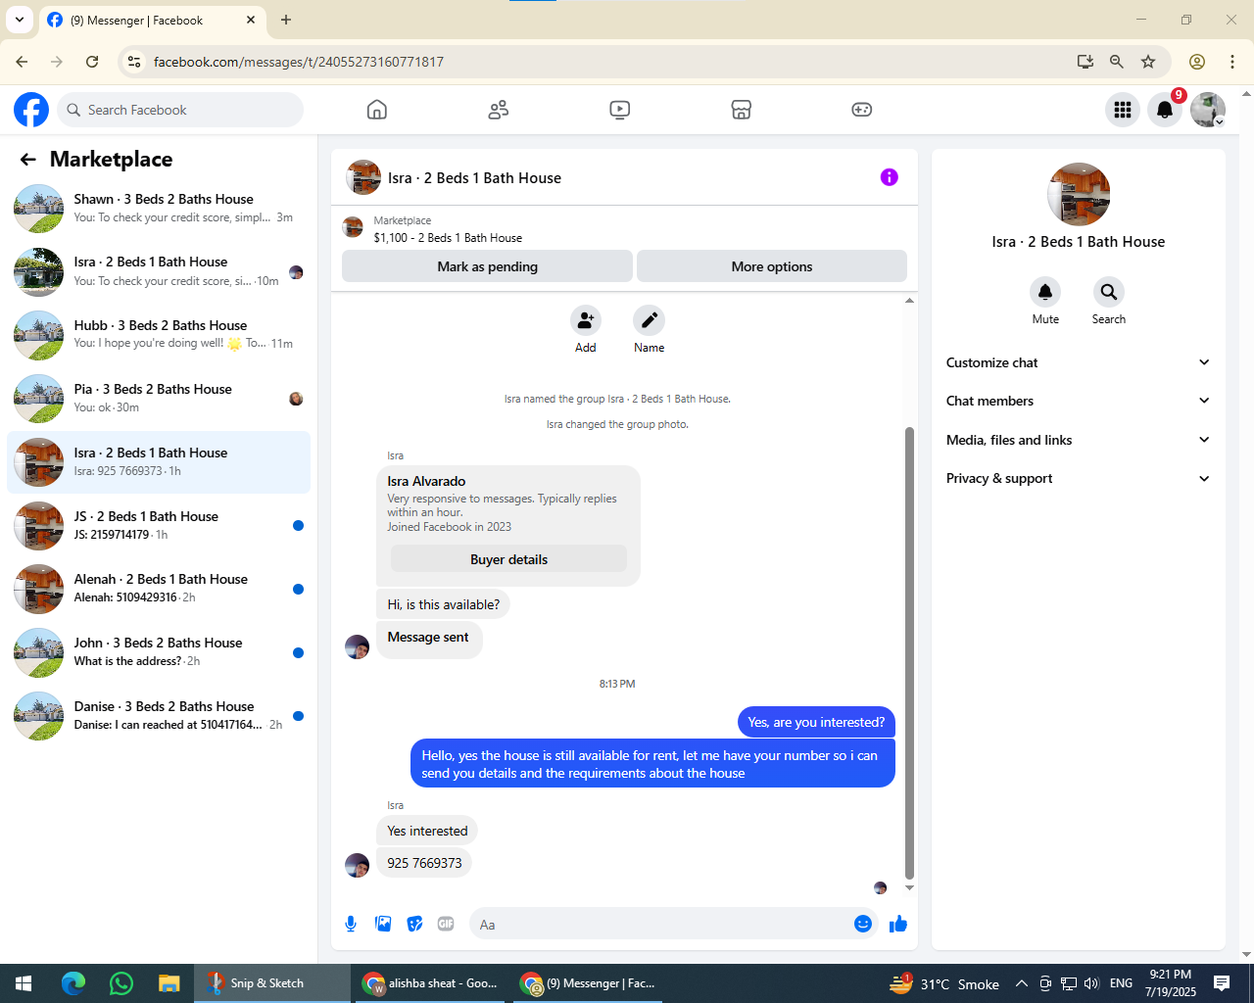Open the Windows Start menu
The width and height of the screenshot is (1254, 1003).
(24, 983)
